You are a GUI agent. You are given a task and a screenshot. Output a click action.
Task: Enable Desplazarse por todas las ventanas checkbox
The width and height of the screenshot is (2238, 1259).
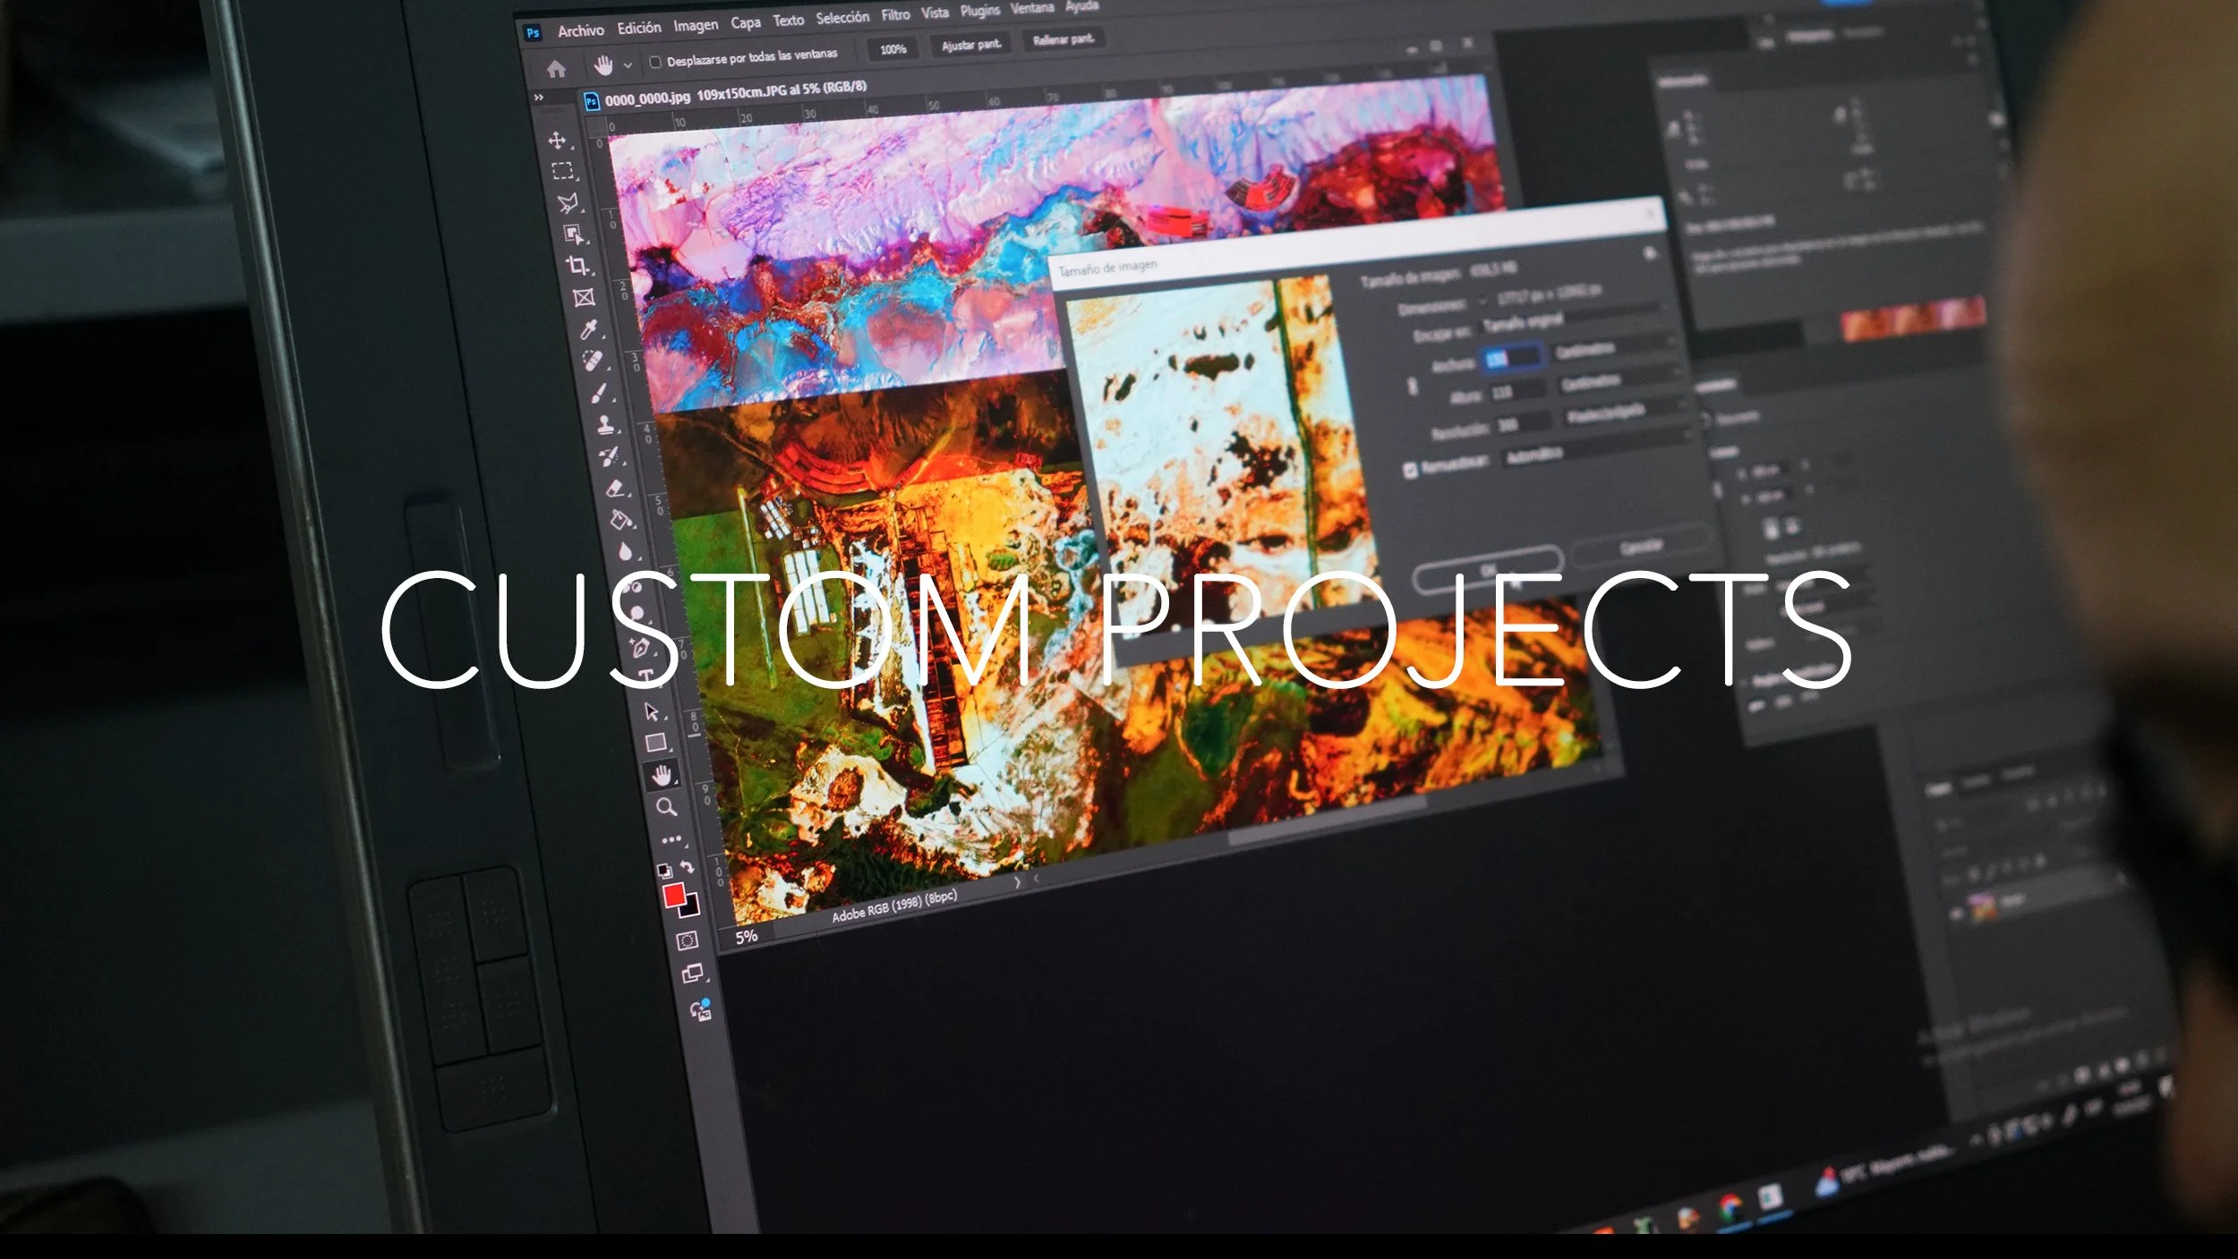pyautogui.click(x=655, y=62)
